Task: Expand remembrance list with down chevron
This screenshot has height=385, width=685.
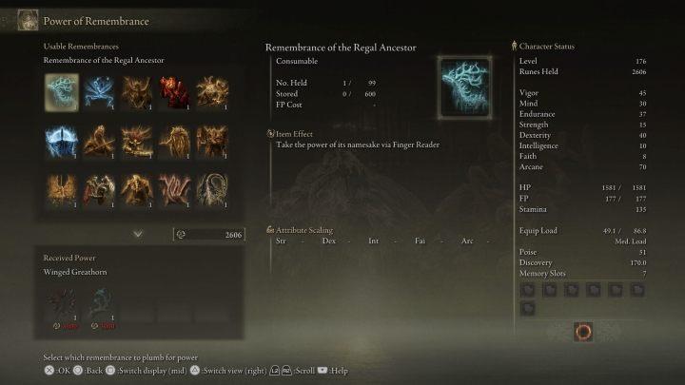Action: click(138, 234)
